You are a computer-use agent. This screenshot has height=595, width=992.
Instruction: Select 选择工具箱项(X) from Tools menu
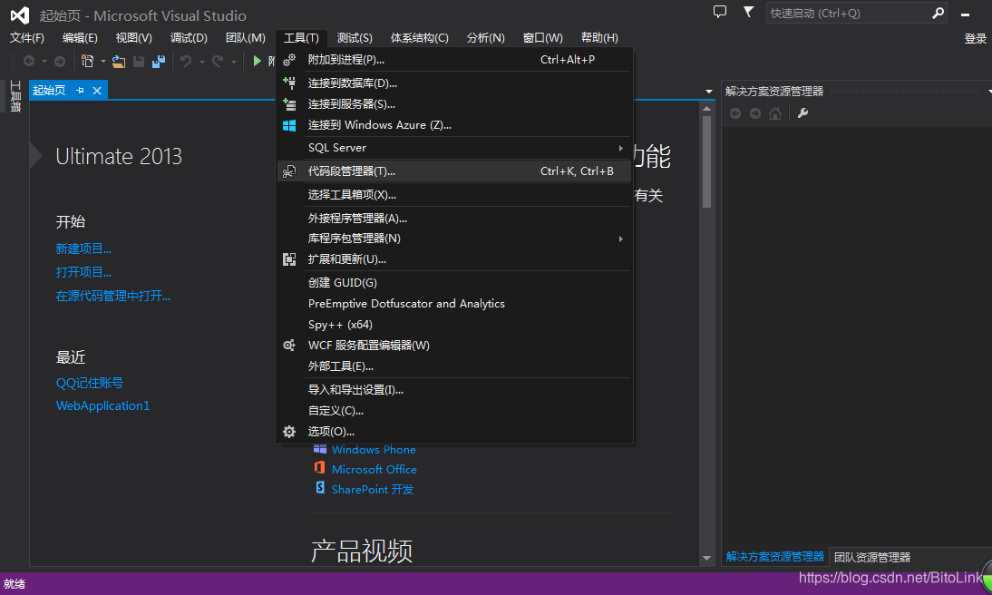454,195
